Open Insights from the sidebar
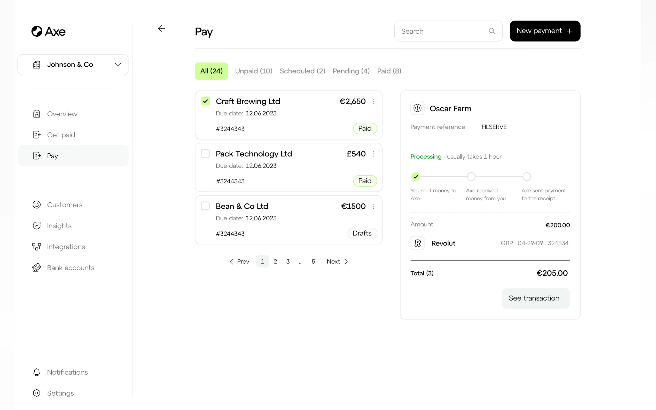The width and height of the screenshot is (656, 410). 59,226
